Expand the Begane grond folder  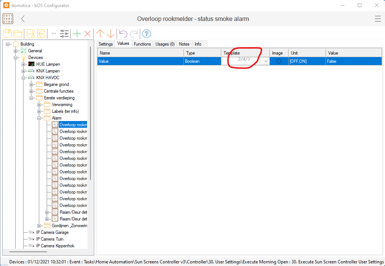click(x=31, y=84)
